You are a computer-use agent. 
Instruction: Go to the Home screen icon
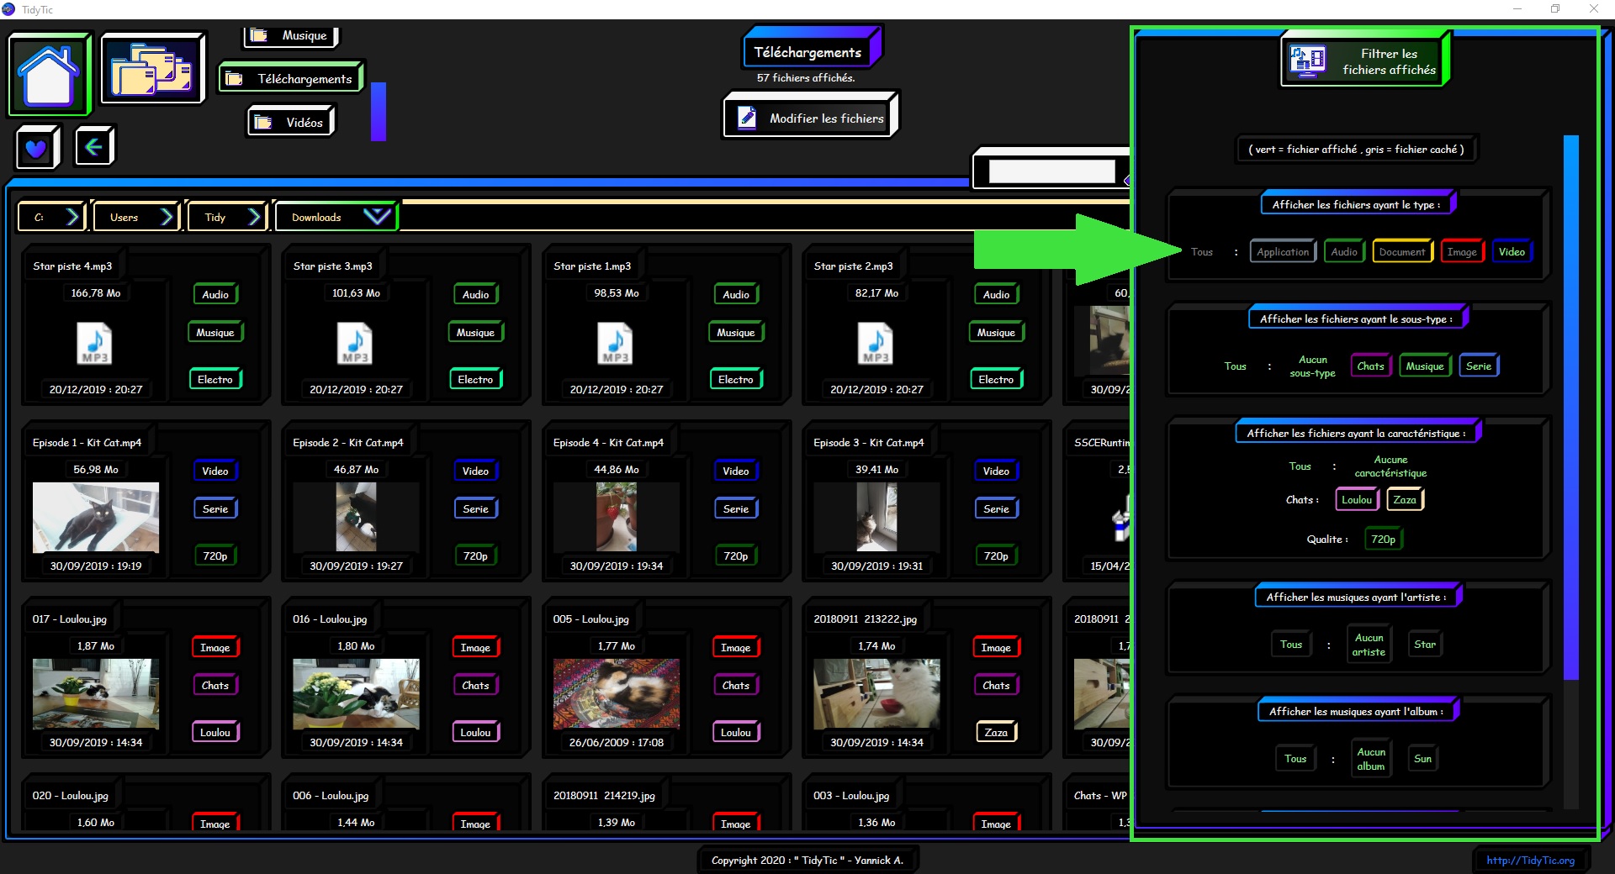click(x=49, y=74)
